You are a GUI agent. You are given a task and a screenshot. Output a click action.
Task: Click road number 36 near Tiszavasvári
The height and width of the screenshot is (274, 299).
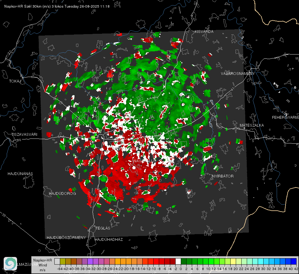pyautogui.click(x=19, y=140)
